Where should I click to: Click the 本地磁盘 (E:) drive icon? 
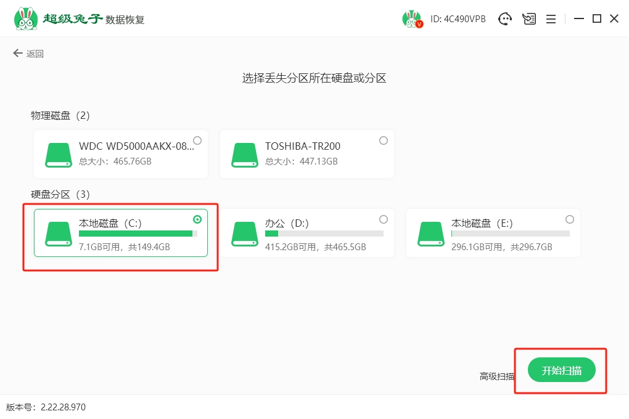[431, 234]
